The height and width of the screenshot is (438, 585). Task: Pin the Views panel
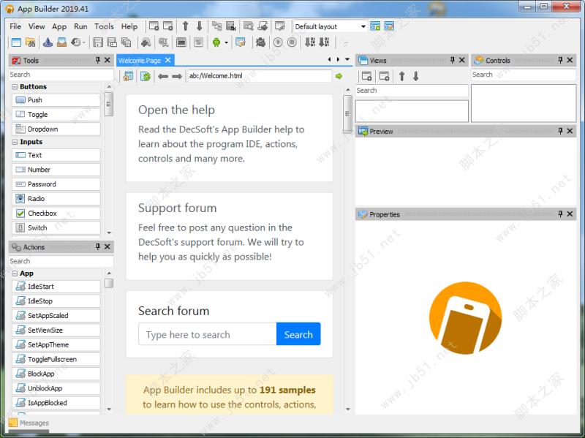[452, 60]
